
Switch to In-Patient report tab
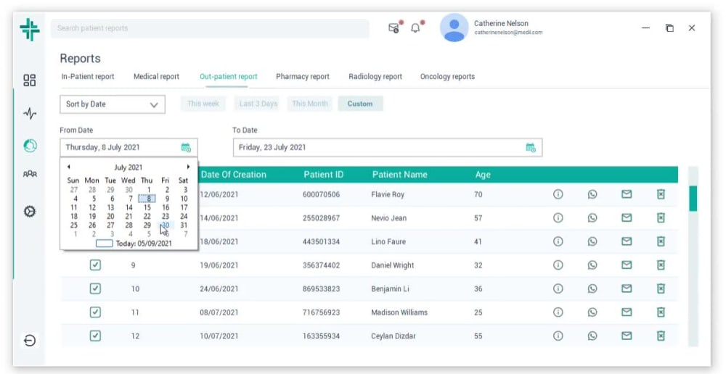coord(88,77)
